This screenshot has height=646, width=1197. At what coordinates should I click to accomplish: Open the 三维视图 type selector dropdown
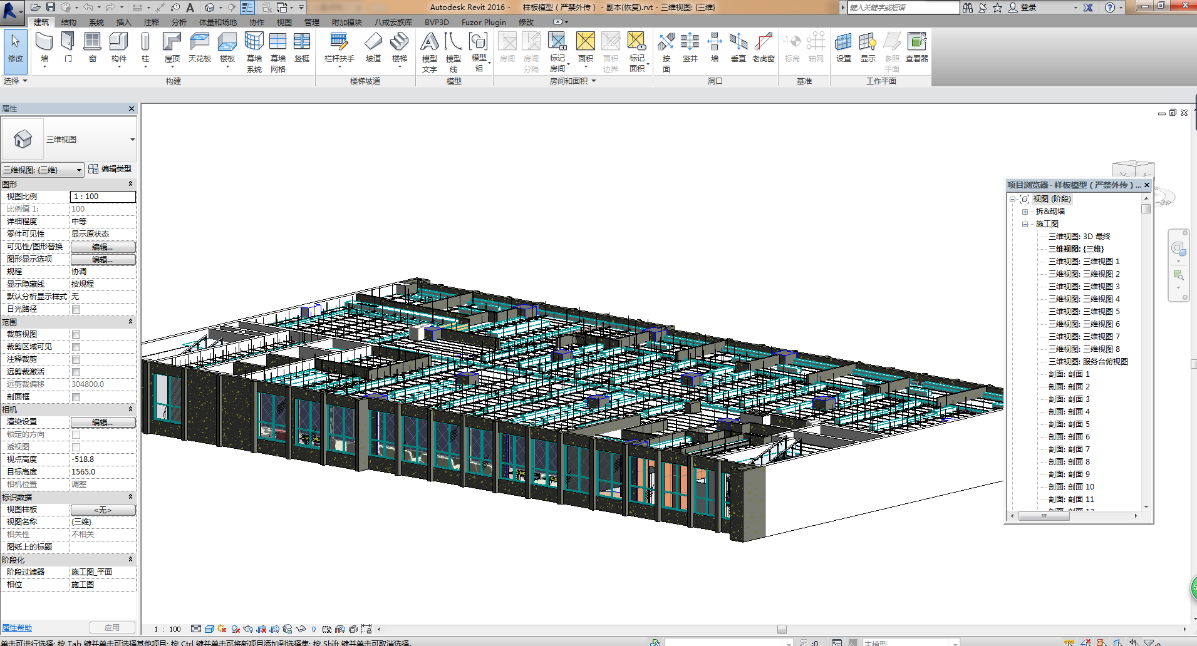(132, 140)
